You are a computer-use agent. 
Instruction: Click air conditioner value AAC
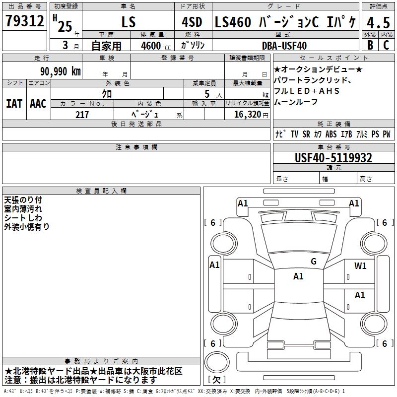[x=38, y=104]
